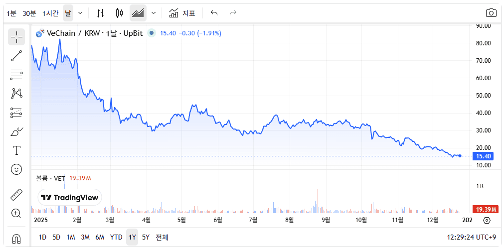Click the 5월 label on time axis
The height and width of the screenshot is (250, 504).
click(181, 220)
